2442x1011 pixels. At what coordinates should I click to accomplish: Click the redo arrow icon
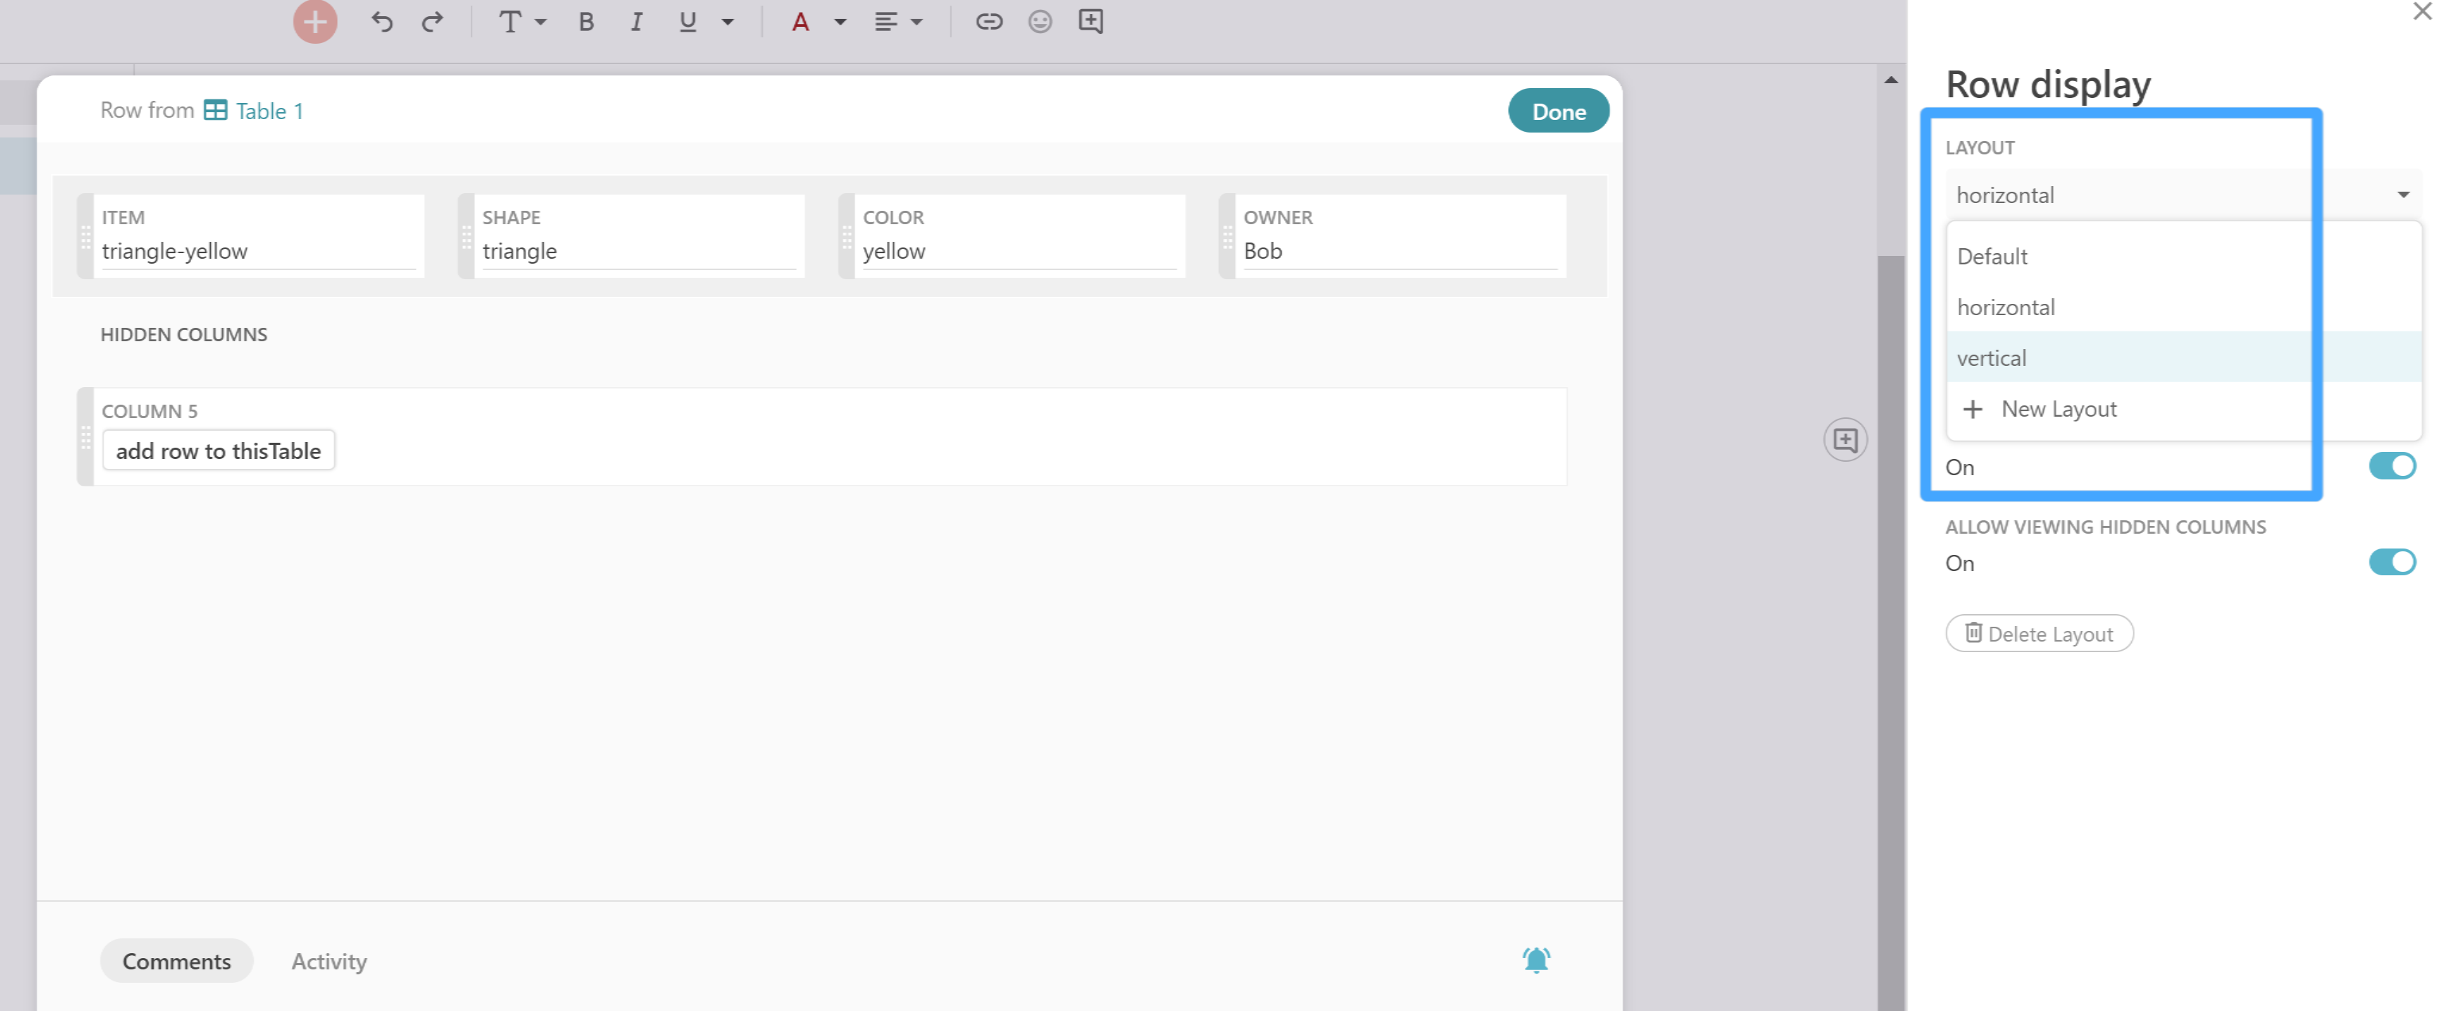(432, 21)
